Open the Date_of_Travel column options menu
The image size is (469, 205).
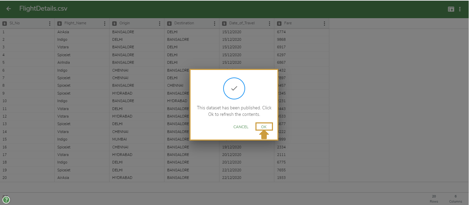pos(270,23)
